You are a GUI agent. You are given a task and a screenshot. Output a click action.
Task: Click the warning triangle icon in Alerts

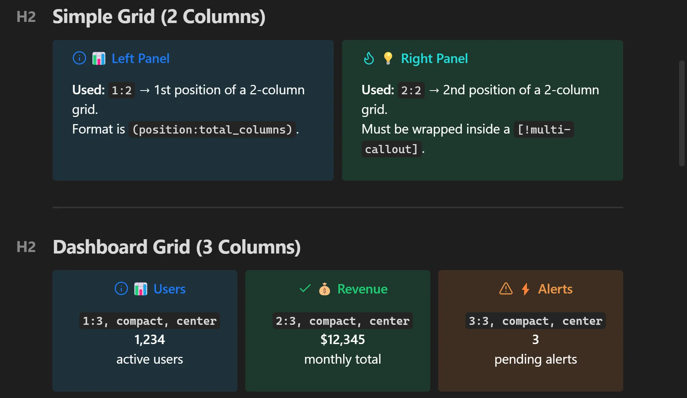click(506, 289)
